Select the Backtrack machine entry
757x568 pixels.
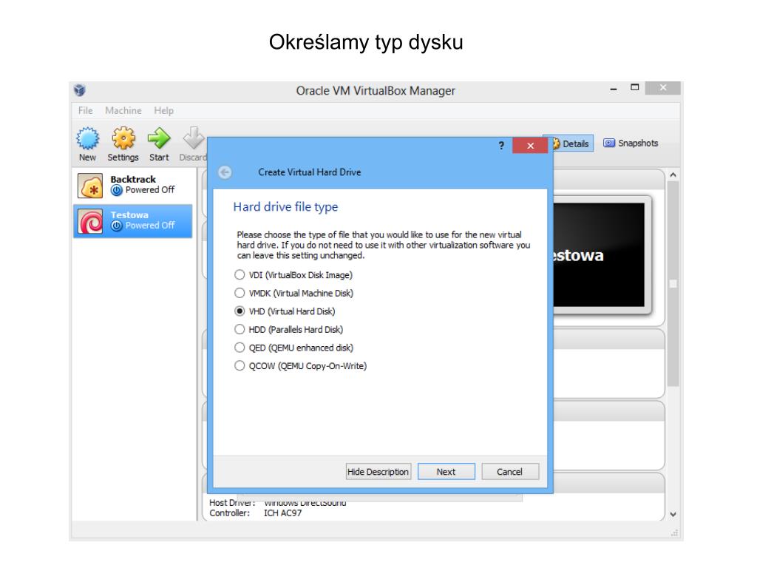(x=133, y=186)
